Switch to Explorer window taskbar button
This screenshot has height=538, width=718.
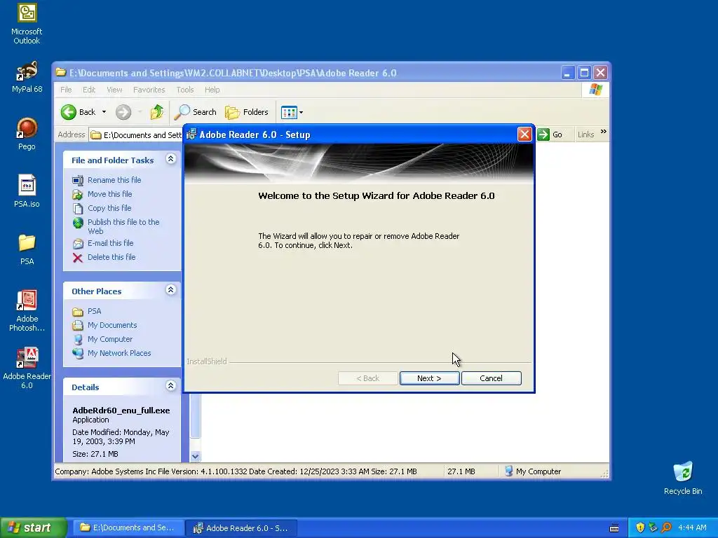pos(128,527)
